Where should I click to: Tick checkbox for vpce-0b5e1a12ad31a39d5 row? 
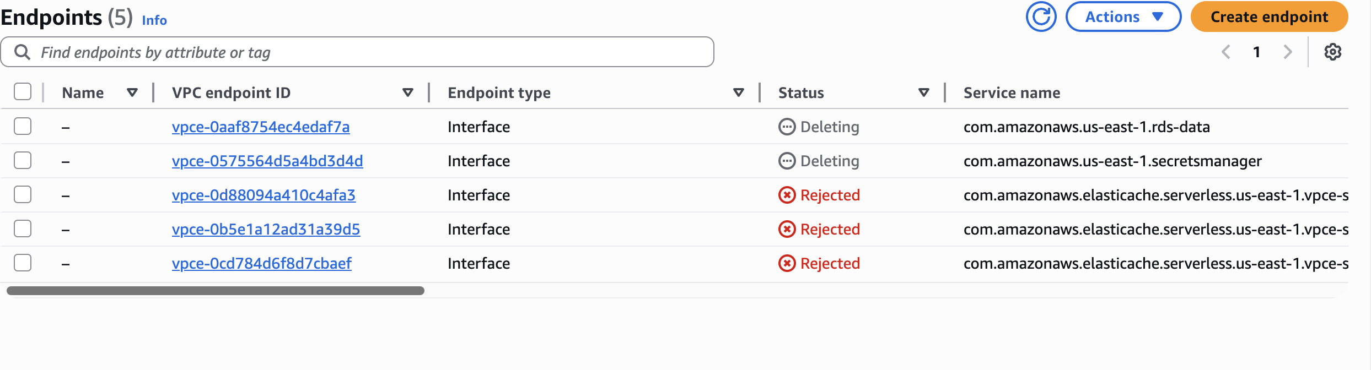coord(23,228)
